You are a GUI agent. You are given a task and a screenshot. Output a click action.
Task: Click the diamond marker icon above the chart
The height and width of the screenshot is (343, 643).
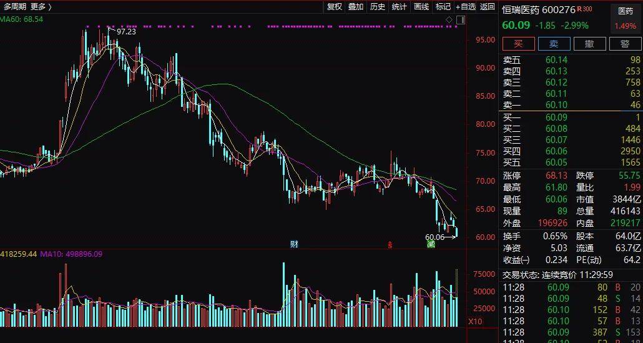click(448, 21)
